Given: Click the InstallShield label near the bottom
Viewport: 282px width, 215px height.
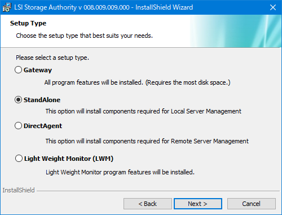Looking at the screenshot, I should tap(19, 190).
